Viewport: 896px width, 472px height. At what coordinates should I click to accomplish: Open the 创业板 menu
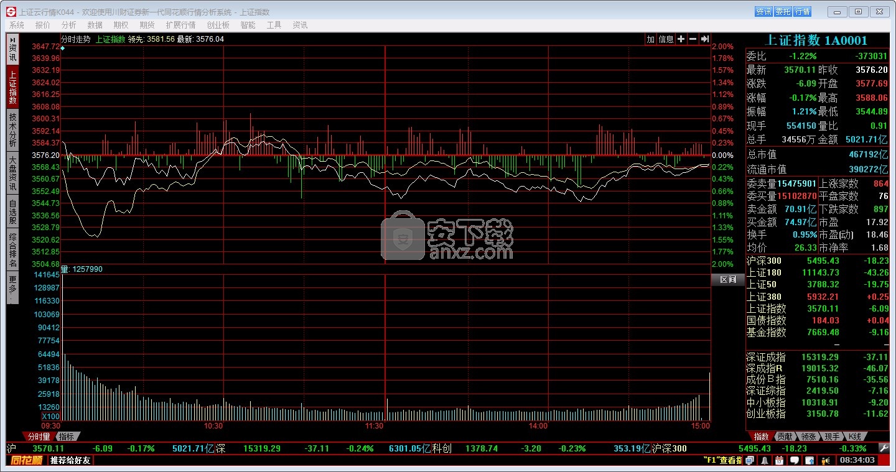point(218,25)
